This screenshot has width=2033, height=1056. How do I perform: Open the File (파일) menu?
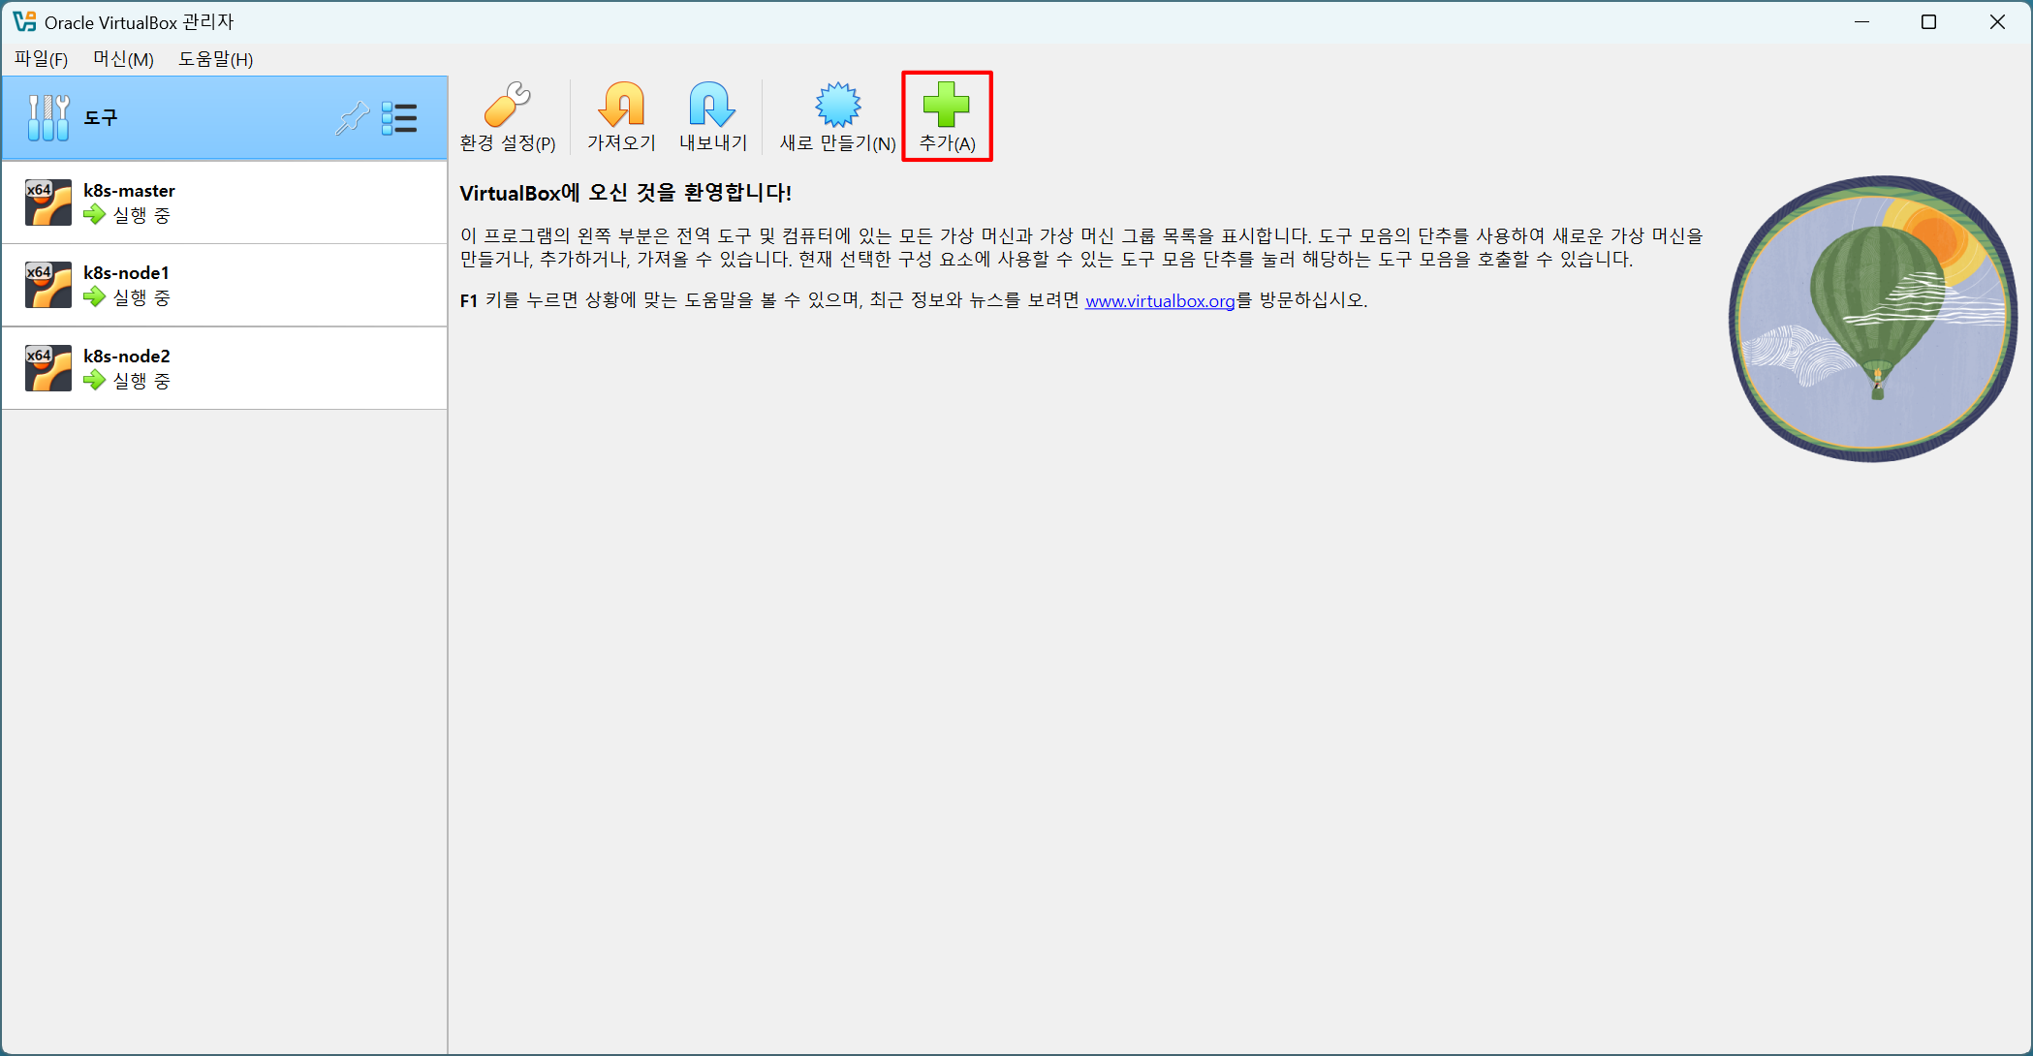[x=41, y=59]
